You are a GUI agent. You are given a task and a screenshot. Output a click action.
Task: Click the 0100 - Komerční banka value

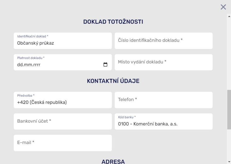pos(148,124)
